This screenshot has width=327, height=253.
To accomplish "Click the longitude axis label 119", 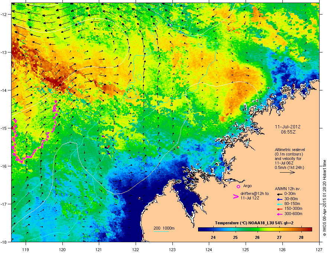I will click(26, 249).
